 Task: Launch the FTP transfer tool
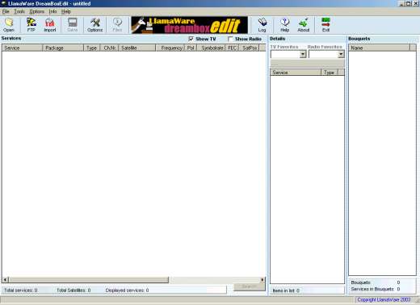pos(31,25)
